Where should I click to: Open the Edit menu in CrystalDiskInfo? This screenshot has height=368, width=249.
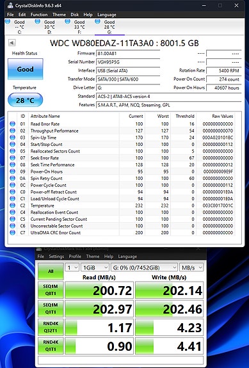(x=22, y=15)
